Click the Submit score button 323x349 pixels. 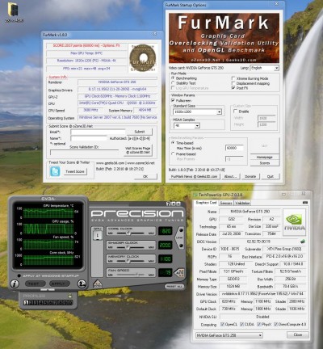[140, 132]
